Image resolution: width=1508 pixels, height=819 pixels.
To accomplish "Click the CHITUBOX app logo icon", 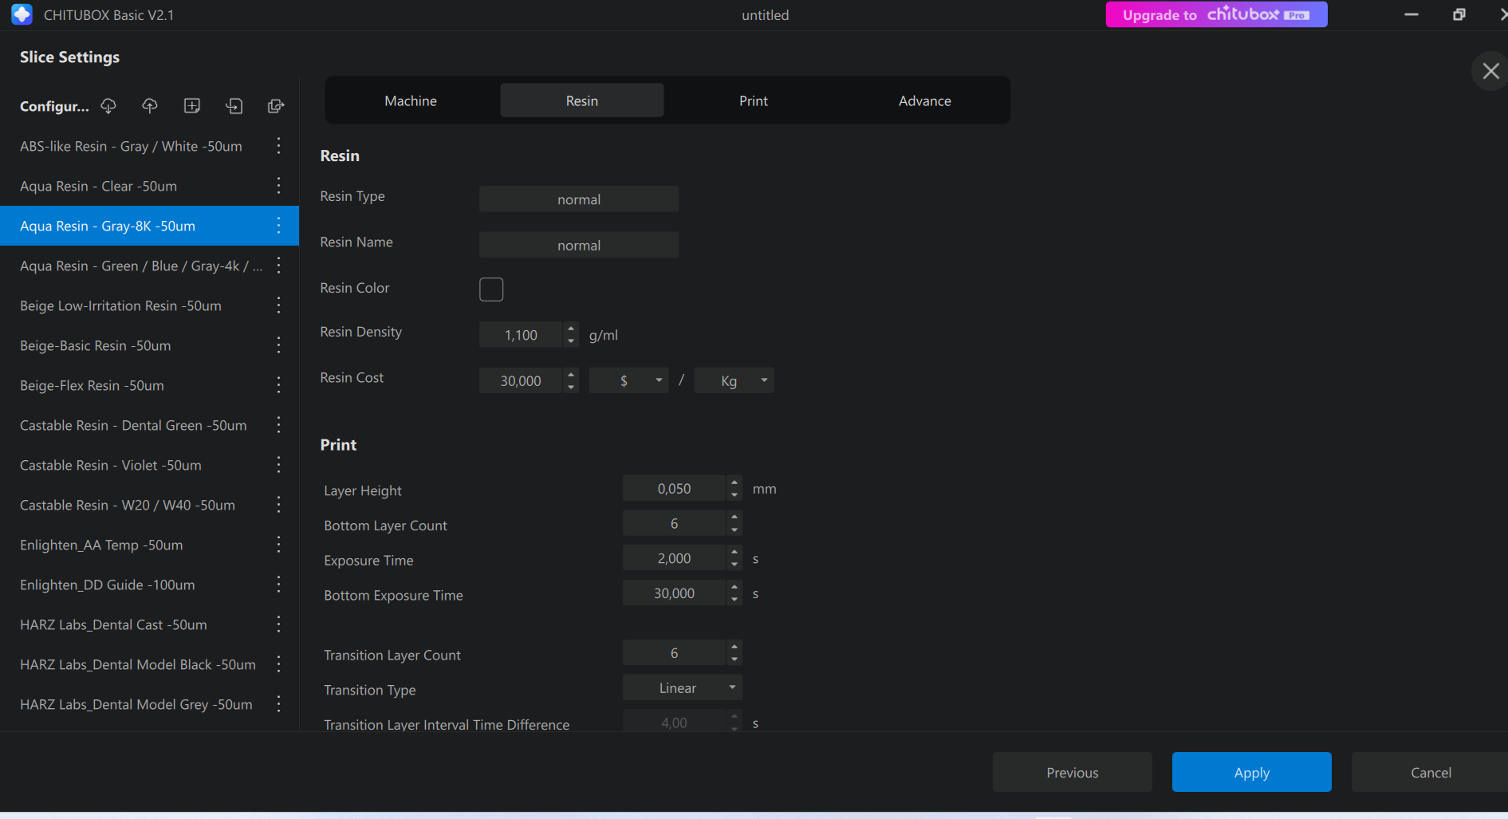I will (x=22, y=14).
